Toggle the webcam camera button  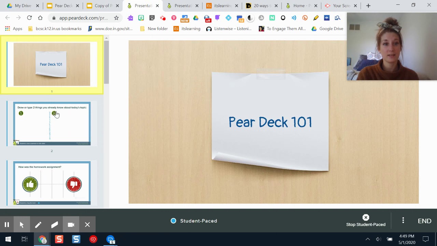71,224
